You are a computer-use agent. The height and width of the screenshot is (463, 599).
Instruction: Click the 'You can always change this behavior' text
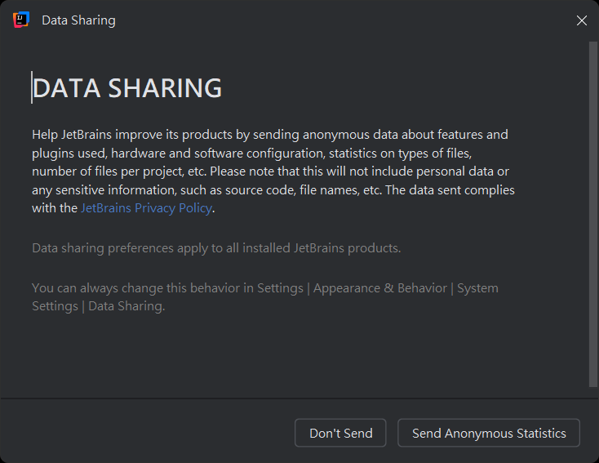pyautogui.click(x=265, y=297)
